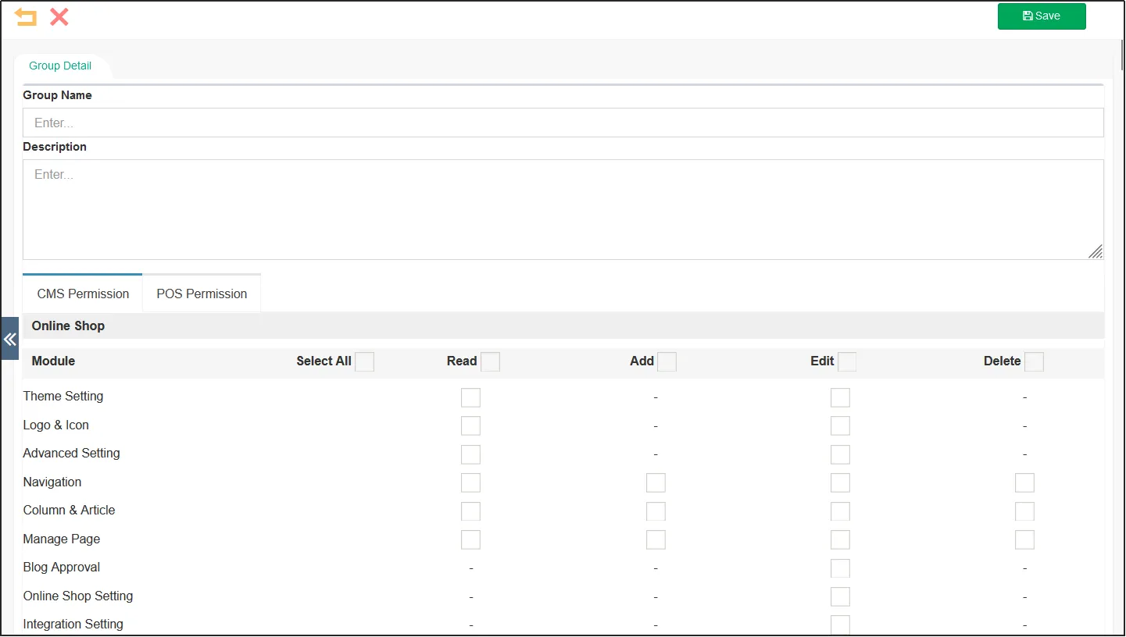Enable Read permission for Theme Setting
This screenshot has height=637, width=1126.
(470, 397)
